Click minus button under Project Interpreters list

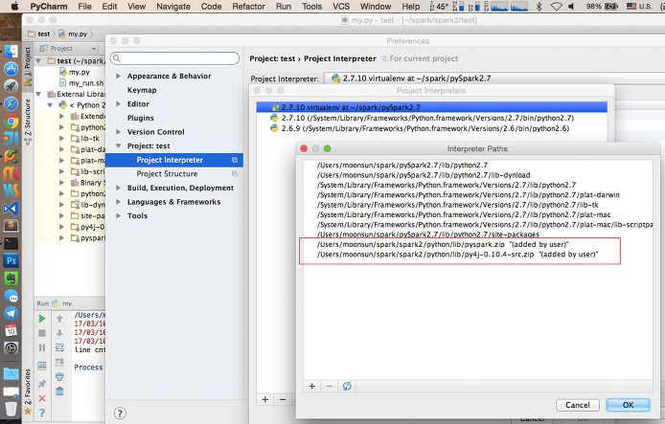(283, 399)
